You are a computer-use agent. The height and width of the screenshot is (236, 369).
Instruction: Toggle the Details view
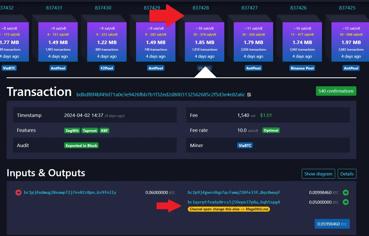347,174
